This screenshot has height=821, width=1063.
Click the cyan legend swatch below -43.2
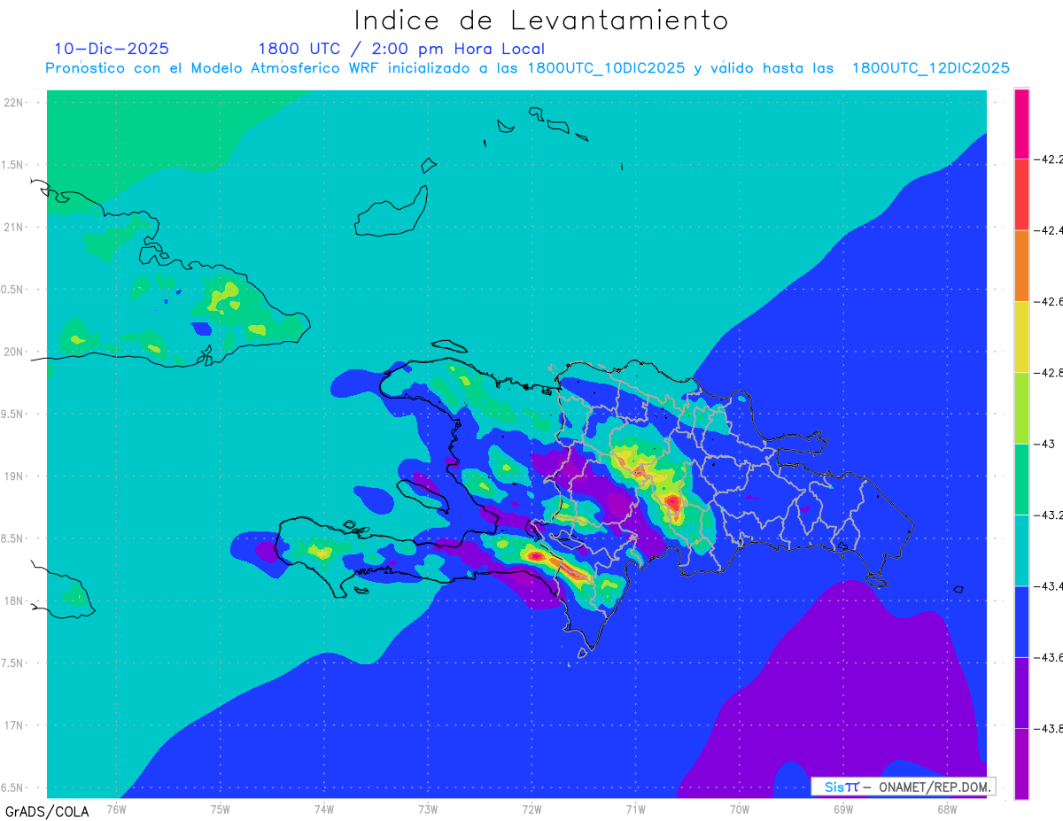click(x=1021, y=550)
